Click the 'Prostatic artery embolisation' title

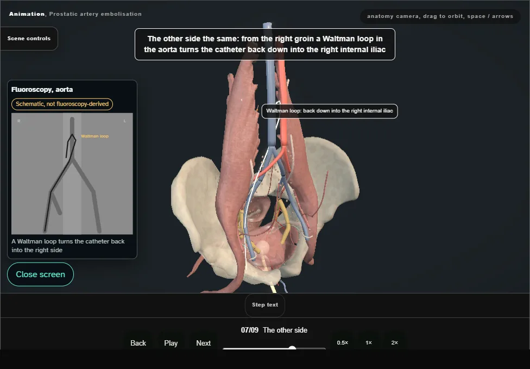click(96, 14)
